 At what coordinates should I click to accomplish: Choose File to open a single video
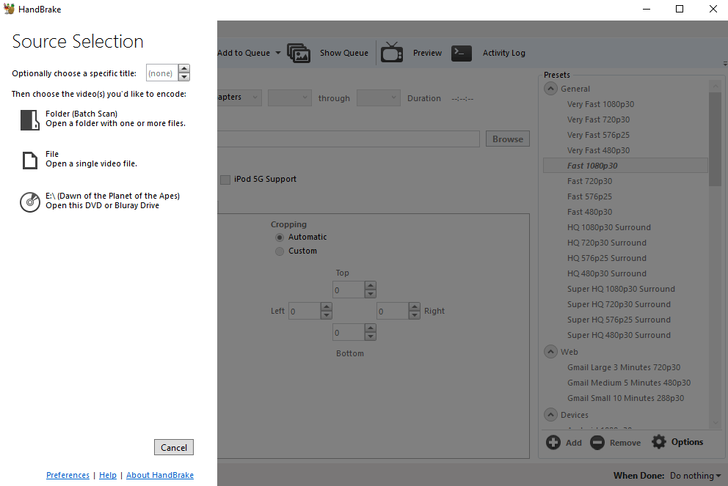click(x=80, y=159)
